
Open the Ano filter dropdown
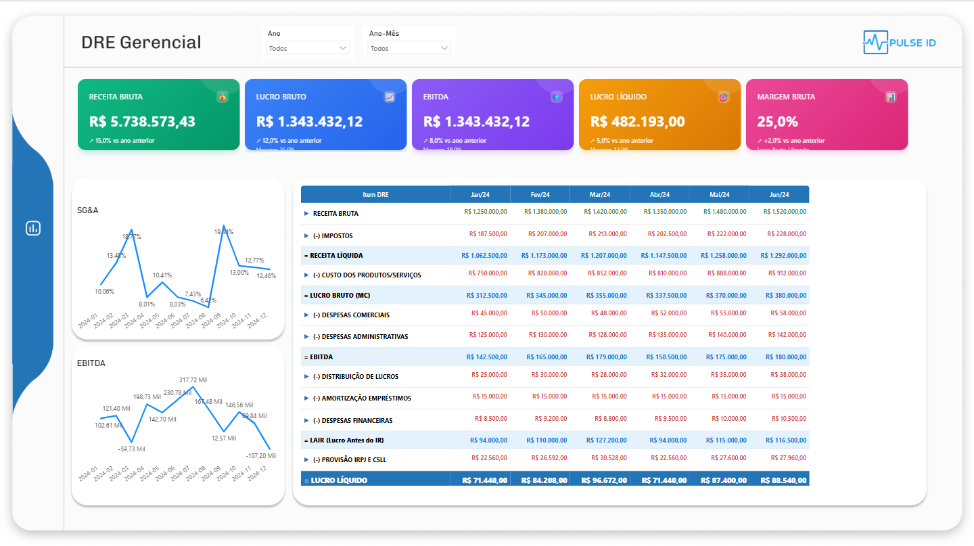pos(308,47)
